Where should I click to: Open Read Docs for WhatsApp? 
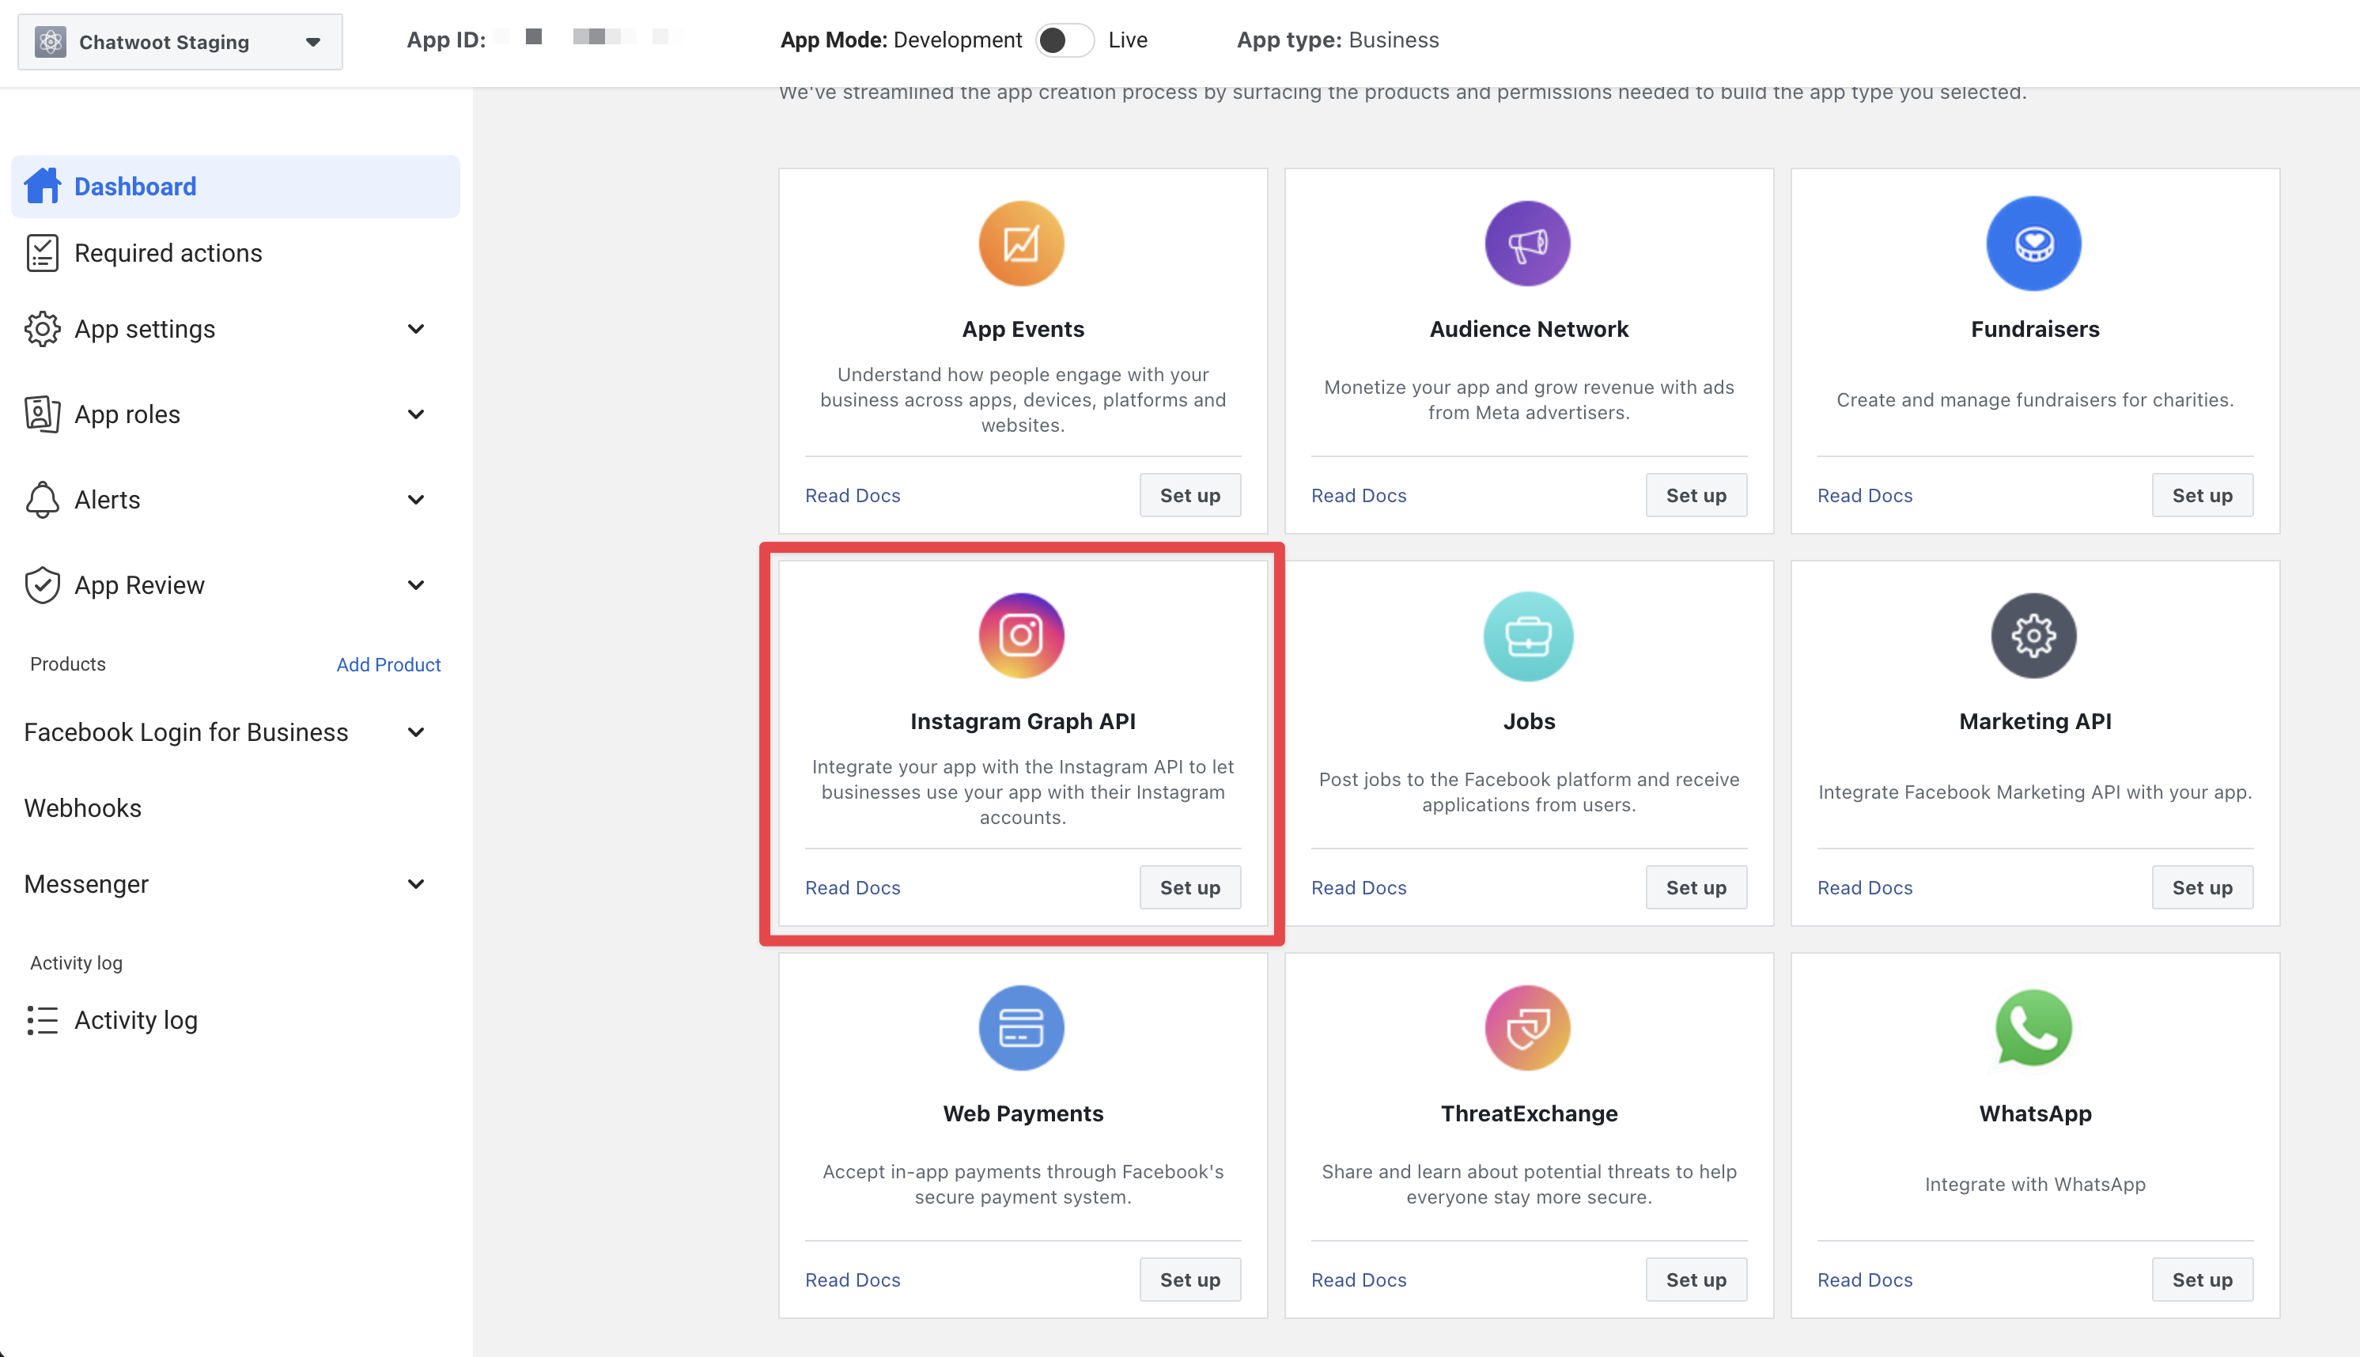(1864, 1280)
